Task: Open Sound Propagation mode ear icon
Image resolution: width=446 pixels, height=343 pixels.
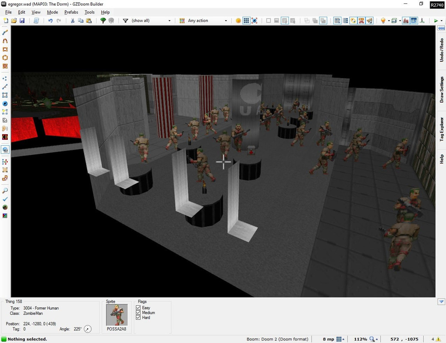Action: pyautogui.click(x=5, y=128)
